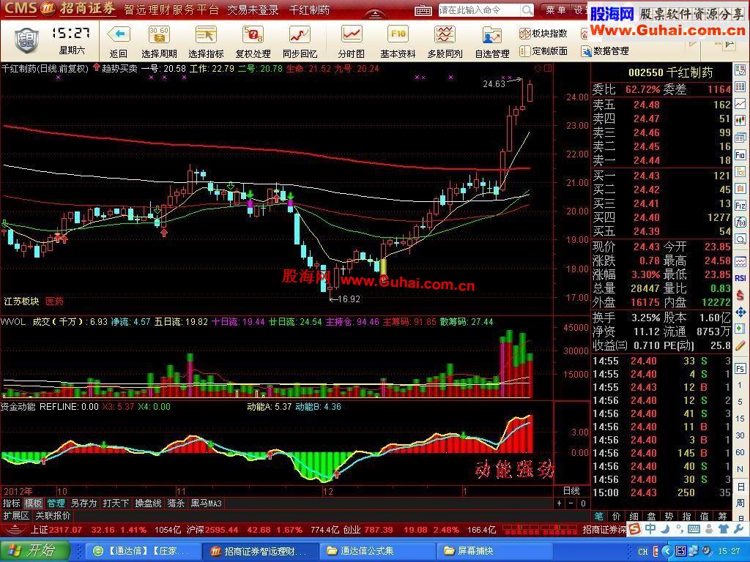Click the candlestick chart sidebar icon

tap(740, 119)
